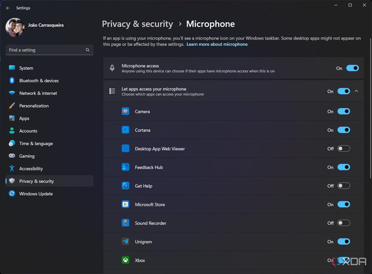Open Time & language label in the sidebar
Image resolution: width=372 pixels, height=274 pixels.
pyautogui.click(x=36, y=144)
